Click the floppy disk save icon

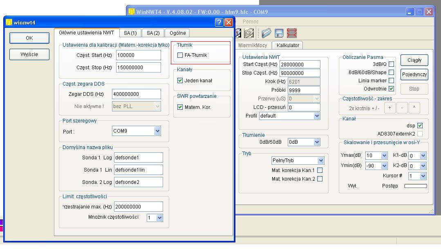click(279, 33)
